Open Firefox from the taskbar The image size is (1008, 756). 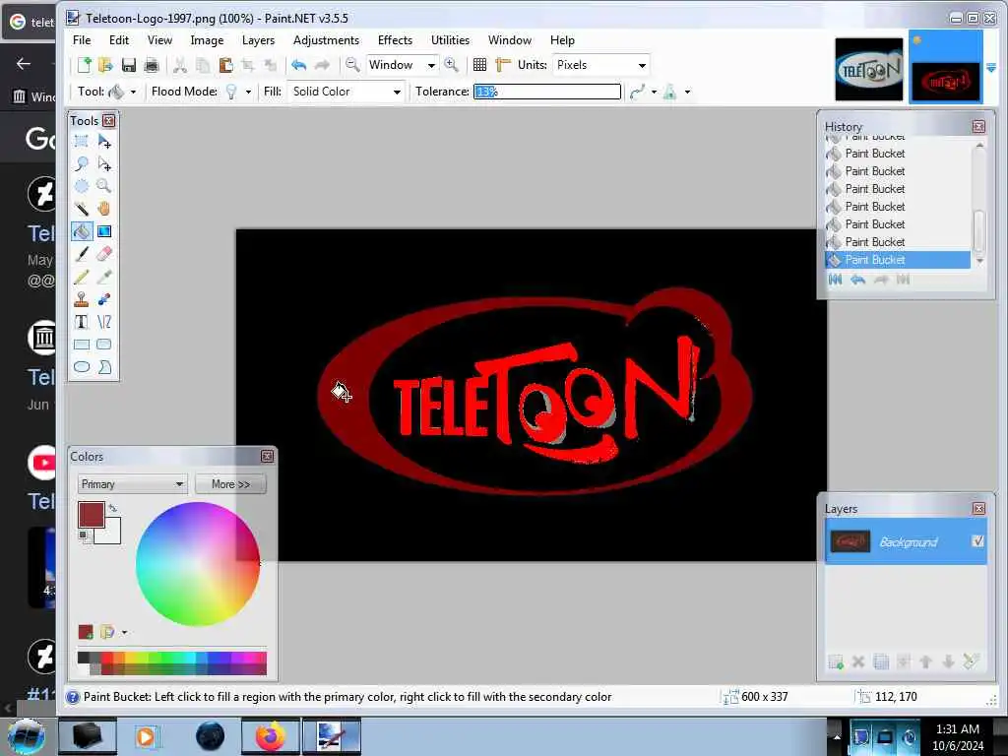[x=271, y=736]
